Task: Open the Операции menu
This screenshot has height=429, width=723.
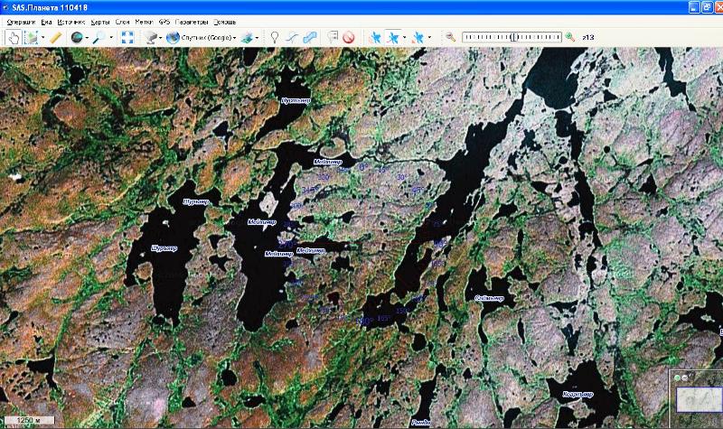Action: (21, 20)
